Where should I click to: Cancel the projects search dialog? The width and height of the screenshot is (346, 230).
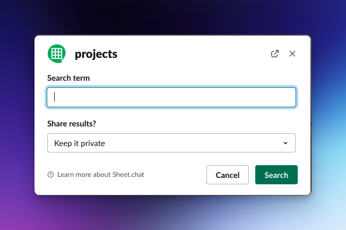click(228, 175)
